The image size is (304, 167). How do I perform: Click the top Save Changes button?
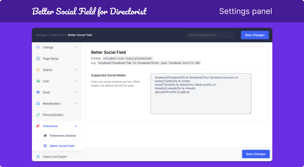[255, 35]
